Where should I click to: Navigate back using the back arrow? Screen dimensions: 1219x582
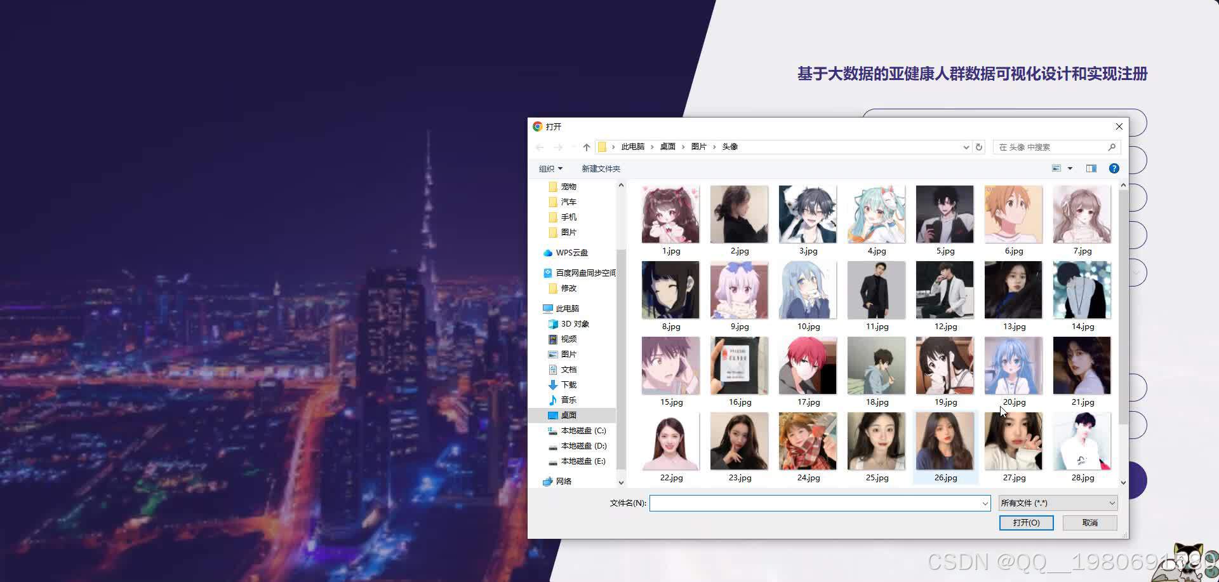540,147
